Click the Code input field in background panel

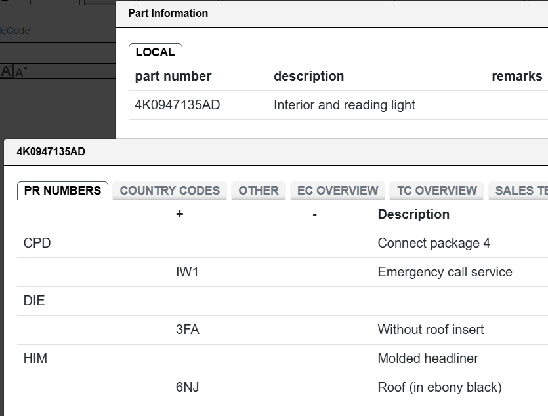(x=58, y=31)
